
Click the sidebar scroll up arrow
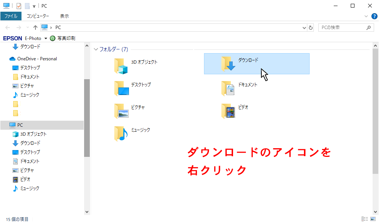pyautogui.click(x=87, y=46)
